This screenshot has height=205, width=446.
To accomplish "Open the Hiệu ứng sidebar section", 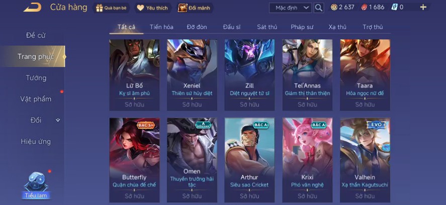I will 36,141.
